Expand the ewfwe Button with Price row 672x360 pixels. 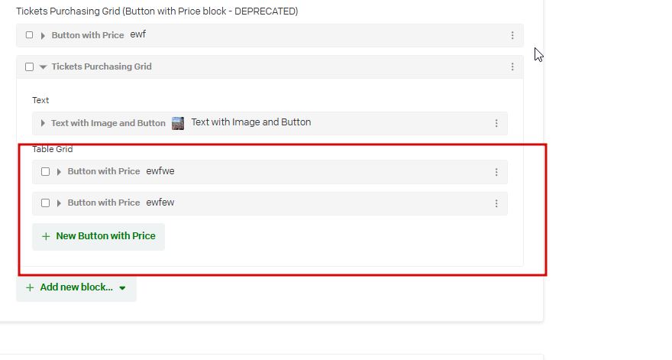click(59, 172)
